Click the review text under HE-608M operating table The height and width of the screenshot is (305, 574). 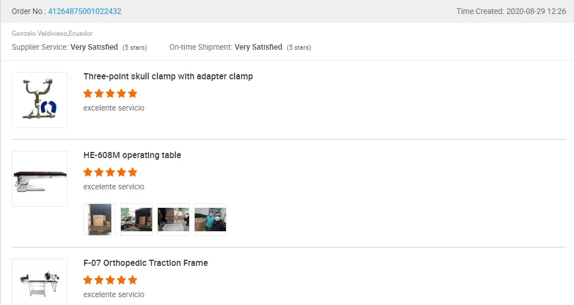(114, 187)
